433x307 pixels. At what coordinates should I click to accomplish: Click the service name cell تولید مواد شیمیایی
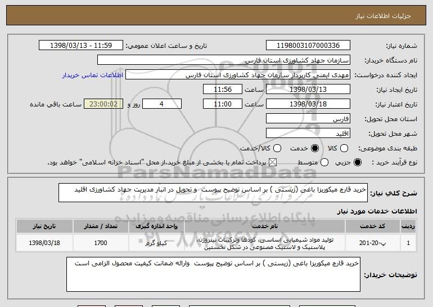pos(264,243)
